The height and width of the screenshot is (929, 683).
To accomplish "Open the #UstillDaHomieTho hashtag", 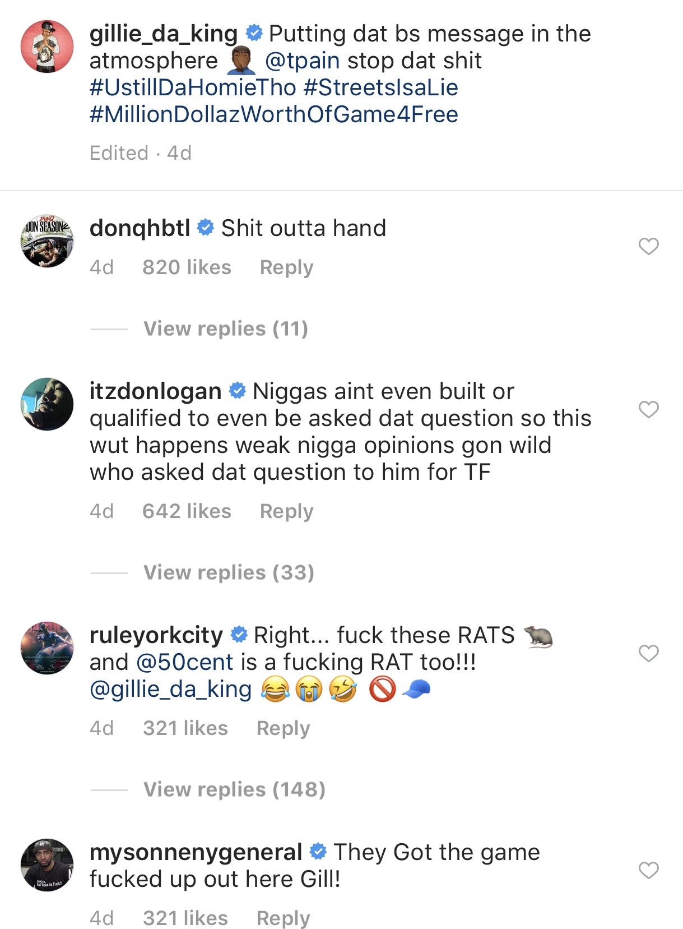I will [193, 87].
